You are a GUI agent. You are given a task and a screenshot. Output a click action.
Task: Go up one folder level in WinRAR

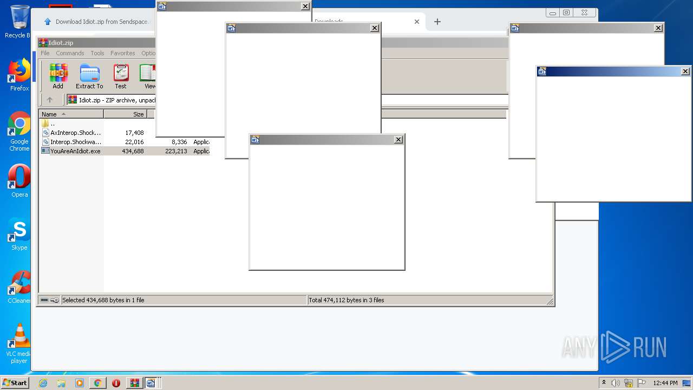point(50,100)
